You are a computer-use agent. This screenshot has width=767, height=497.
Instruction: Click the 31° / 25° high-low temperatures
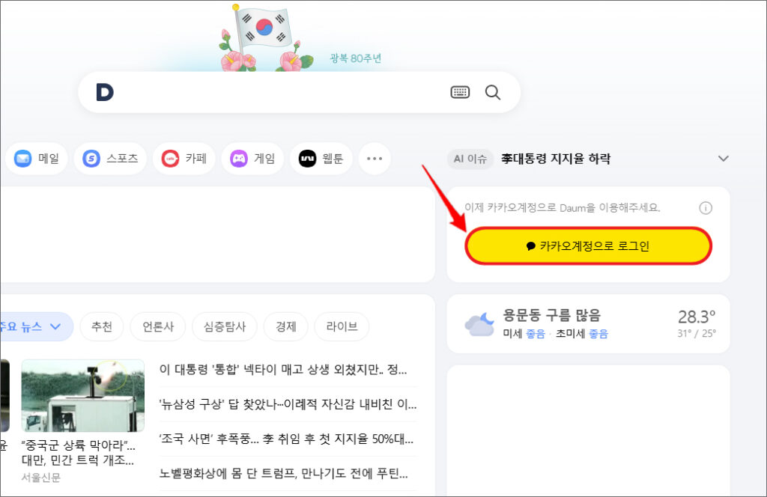pos(697,333)
